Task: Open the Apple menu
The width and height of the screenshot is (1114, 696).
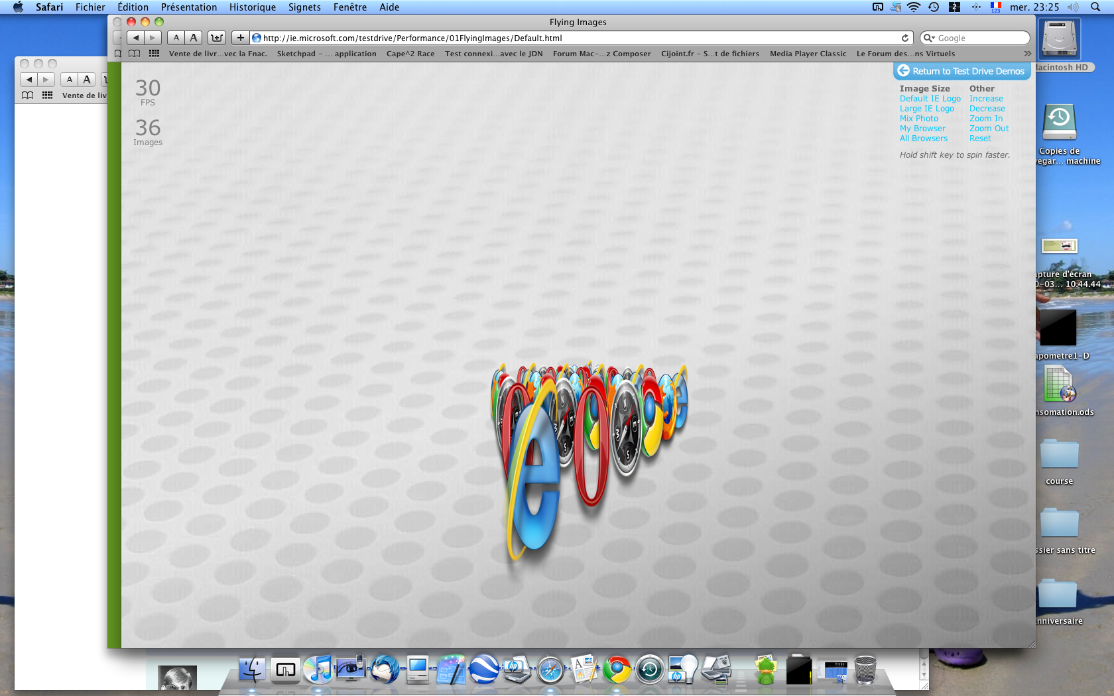Action: (x=18, y=7)
